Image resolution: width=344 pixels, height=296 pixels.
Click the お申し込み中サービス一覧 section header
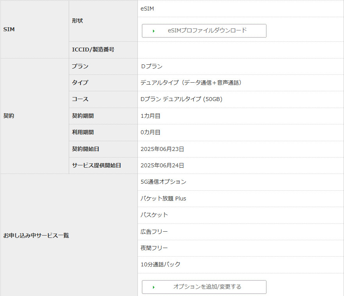(36, 236)
